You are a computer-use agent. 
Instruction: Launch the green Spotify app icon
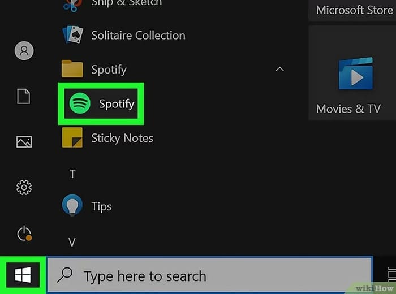(x=80, y=103)
